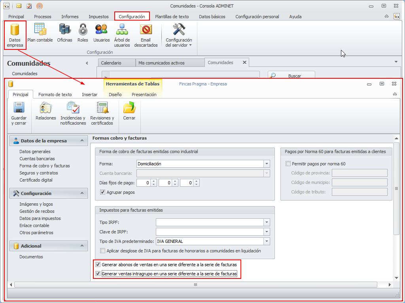Click the clipboard task icon in title bar

pos(29,6)
